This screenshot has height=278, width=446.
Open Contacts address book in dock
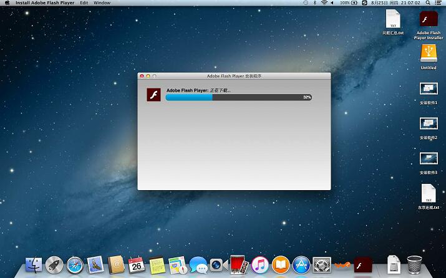tap(116, 265)
